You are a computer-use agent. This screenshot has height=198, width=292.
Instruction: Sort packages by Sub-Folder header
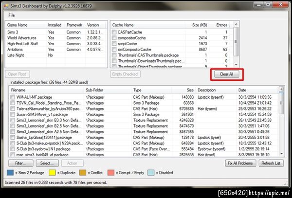[108, 90]
